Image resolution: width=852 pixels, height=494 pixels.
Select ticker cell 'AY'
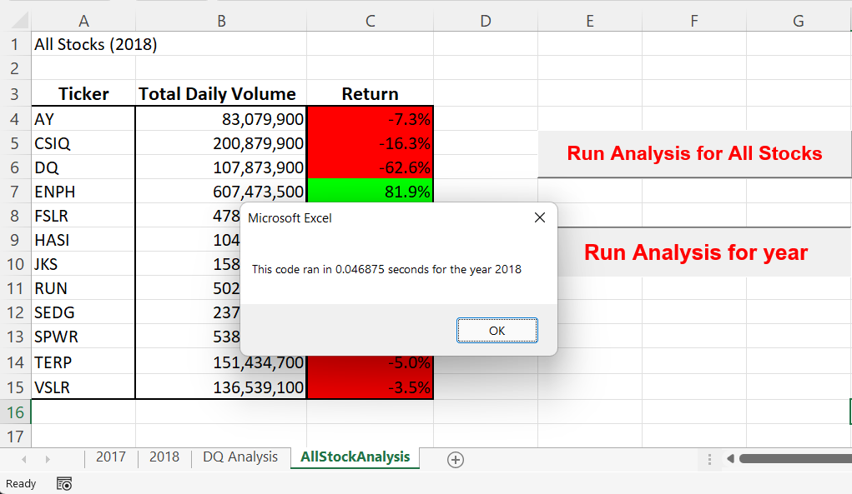[x=83, y=119]
